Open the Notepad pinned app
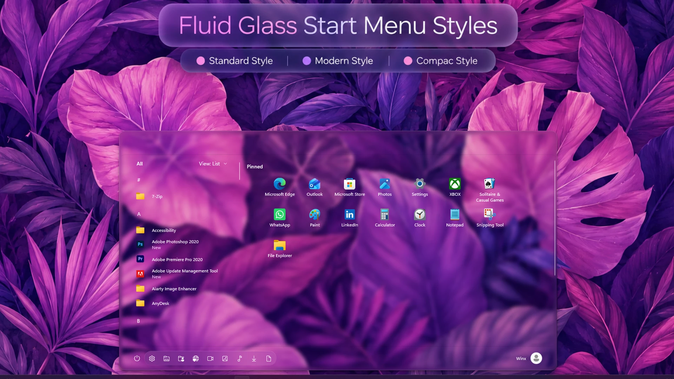The width and height of the screenshot is (674, 379). [455, 218]
